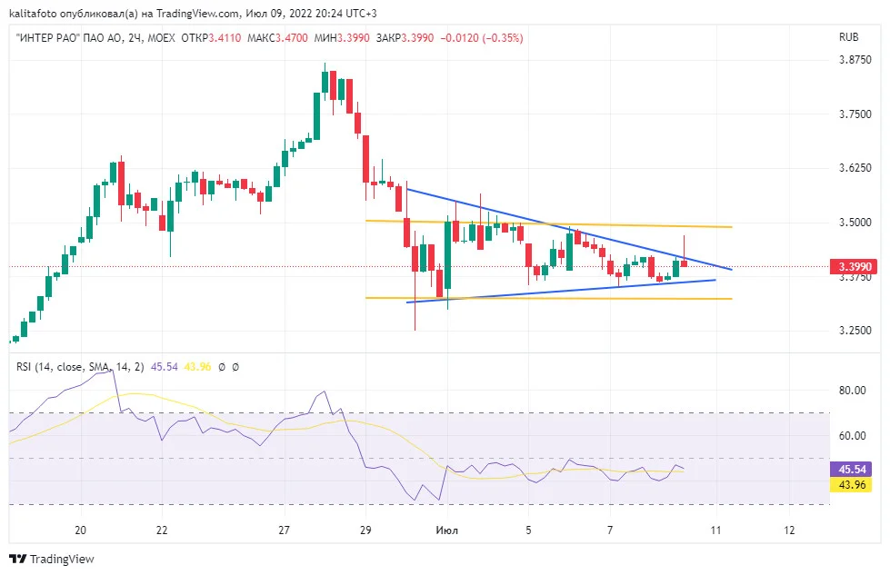Click the ЗАКР 3.3990 close value

pos(405,38)
